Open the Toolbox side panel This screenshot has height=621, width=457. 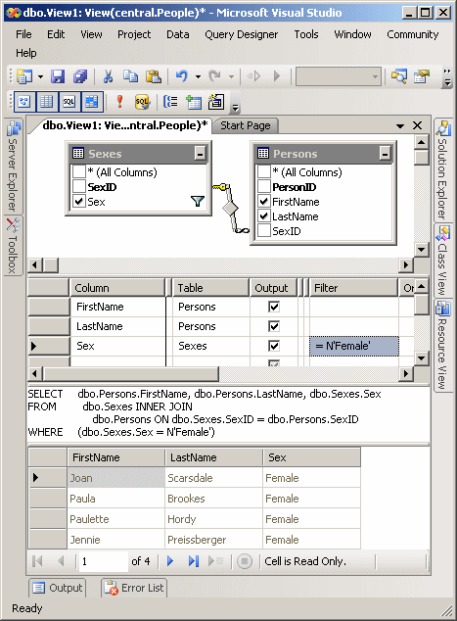pyautogui.click(x=14, y=245)
